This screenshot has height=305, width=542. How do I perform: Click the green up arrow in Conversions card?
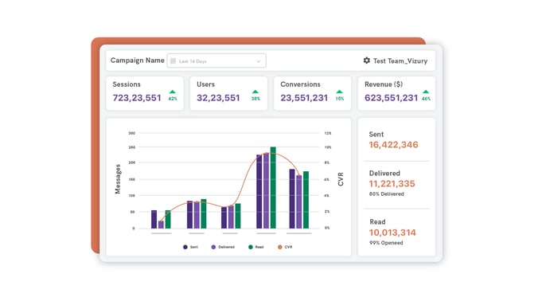(339, 92)
